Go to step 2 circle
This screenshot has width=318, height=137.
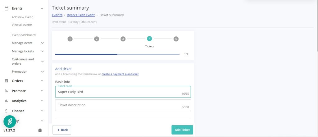pos(97,39)
